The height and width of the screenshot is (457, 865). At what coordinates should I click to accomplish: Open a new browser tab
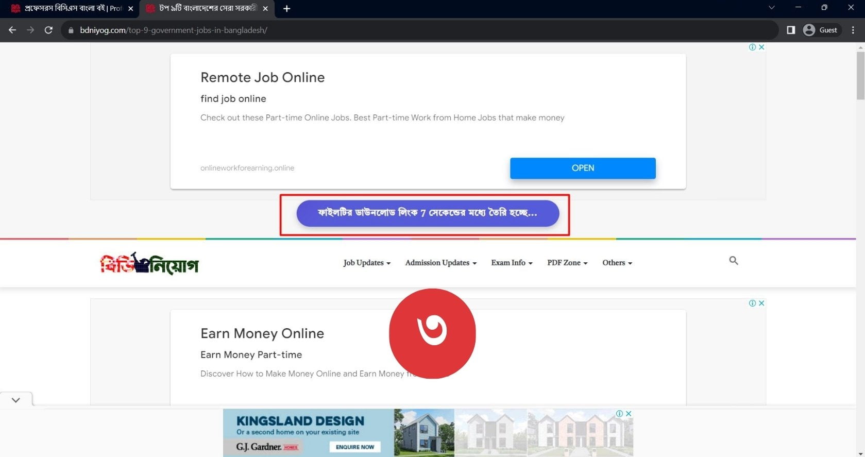[287, 9]
